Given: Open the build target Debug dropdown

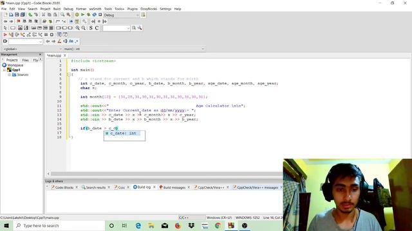Looking at the screenshot, I should tap(122, 15).
